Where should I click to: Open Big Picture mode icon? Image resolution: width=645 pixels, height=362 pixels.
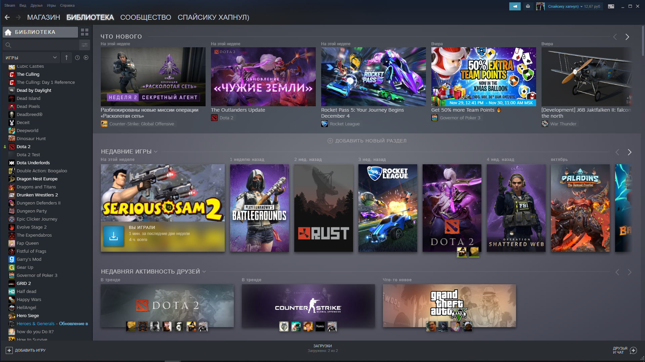click(611, 6)
